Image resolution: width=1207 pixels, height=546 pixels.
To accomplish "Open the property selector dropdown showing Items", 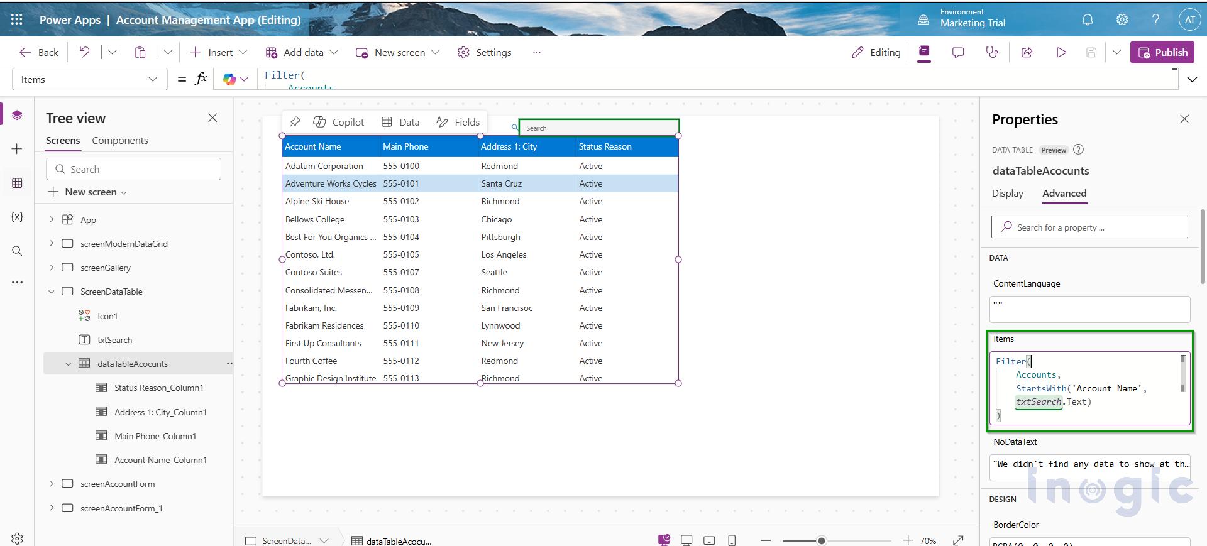I will pos(89,79).
